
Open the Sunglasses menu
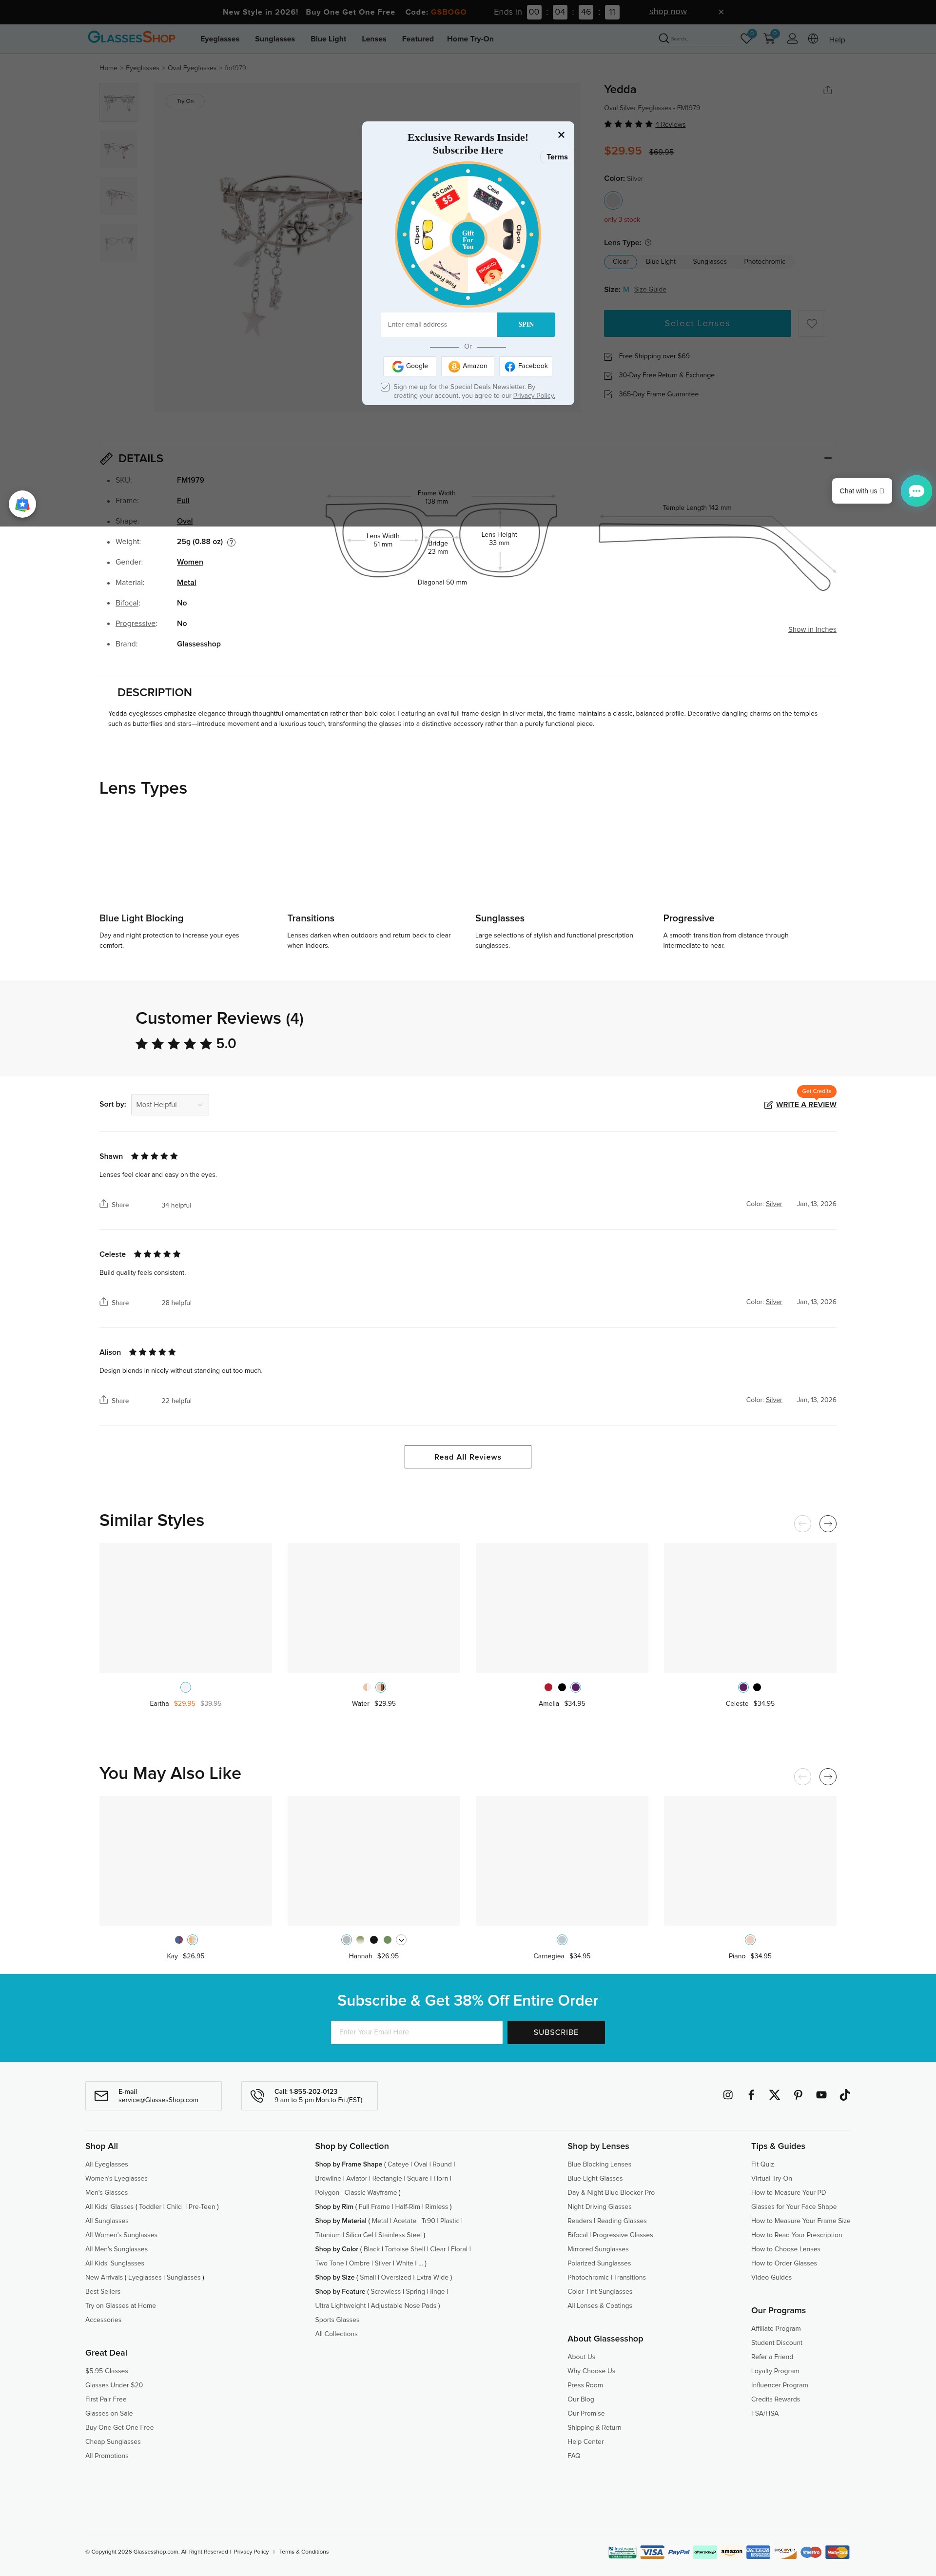[x=275, y=39]
